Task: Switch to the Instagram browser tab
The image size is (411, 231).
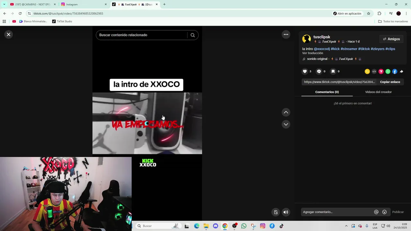Action: click(84, 4)
